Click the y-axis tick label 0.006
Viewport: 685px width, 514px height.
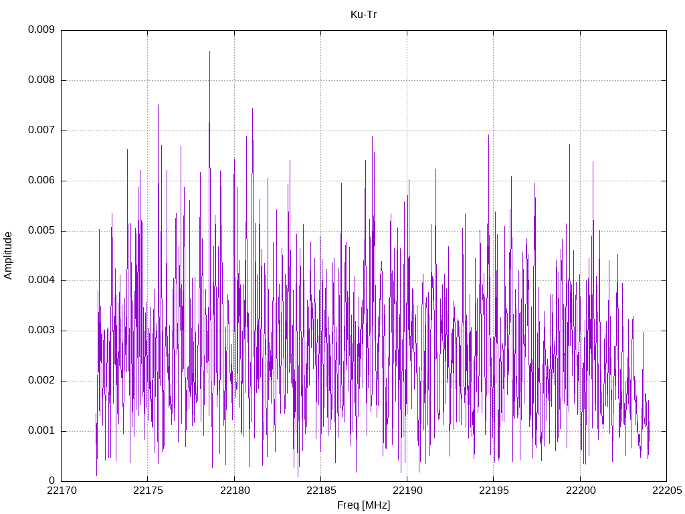[x=41, y=181]
